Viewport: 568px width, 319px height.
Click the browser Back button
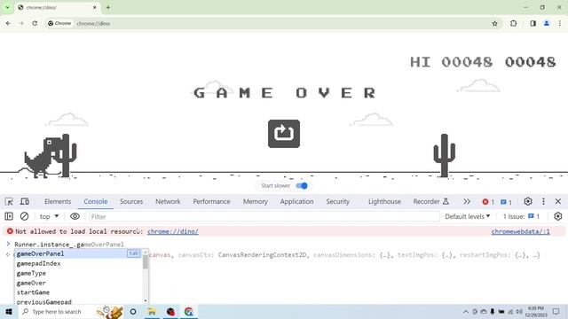coord(8,23)
